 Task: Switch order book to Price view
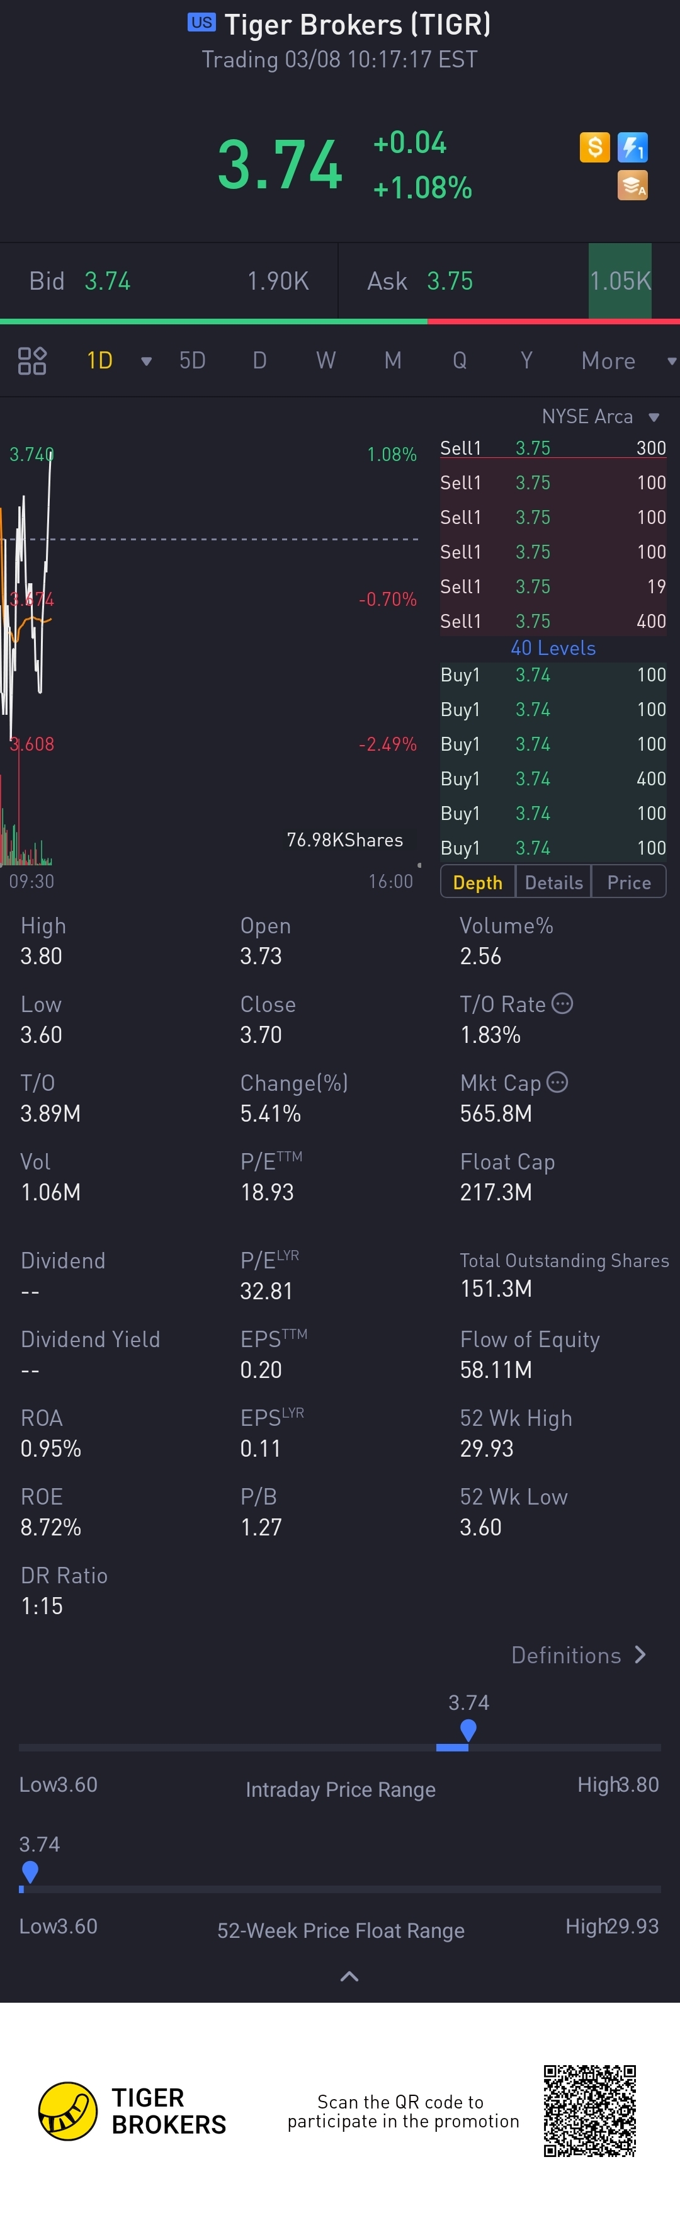628,882
